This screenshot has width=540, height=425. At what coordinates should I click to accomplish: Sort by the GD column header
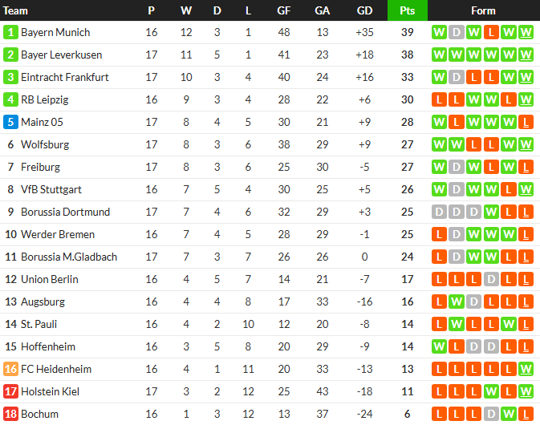[x=364, y=10]
